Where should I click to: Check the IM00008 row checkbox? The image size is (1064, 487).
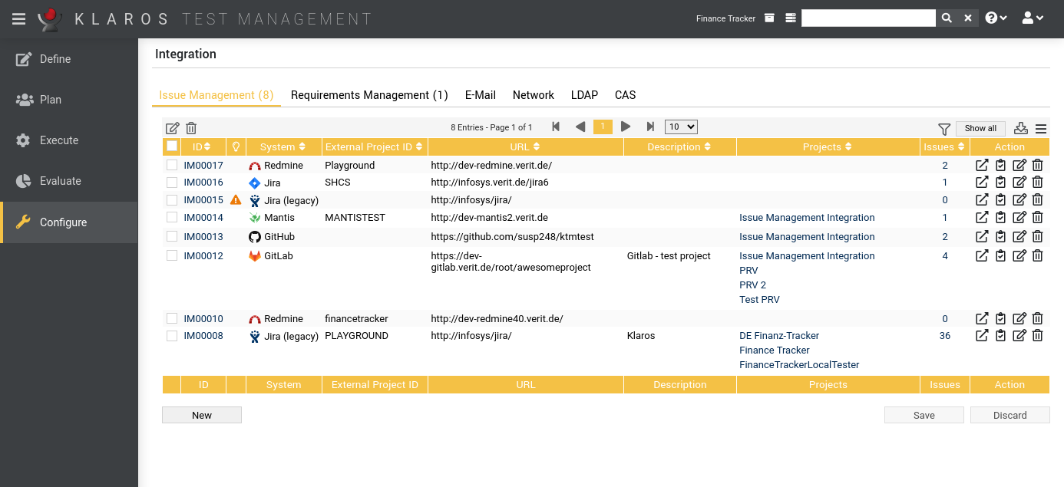click(x=171, y=335)
